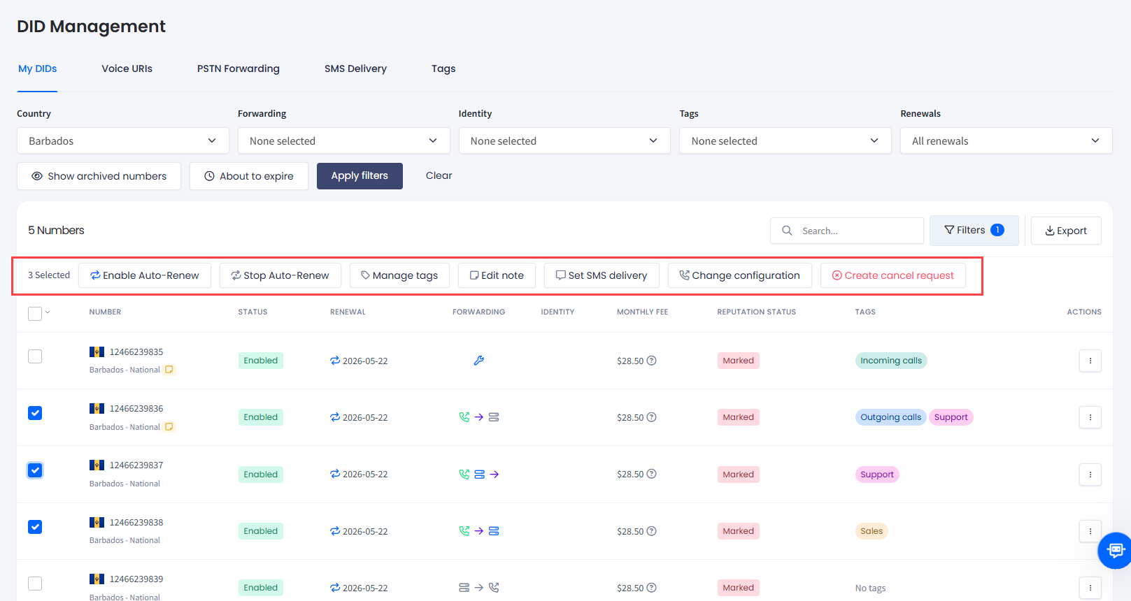Export the numbers list

[x=1066, y=231]
